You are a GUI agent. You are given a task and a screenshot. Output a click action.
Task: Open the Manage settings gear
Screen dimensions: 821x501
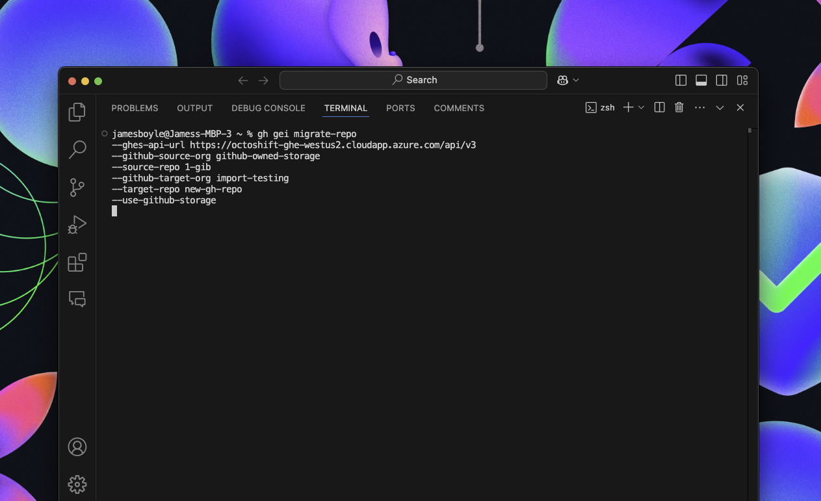(x=77, y=484)
